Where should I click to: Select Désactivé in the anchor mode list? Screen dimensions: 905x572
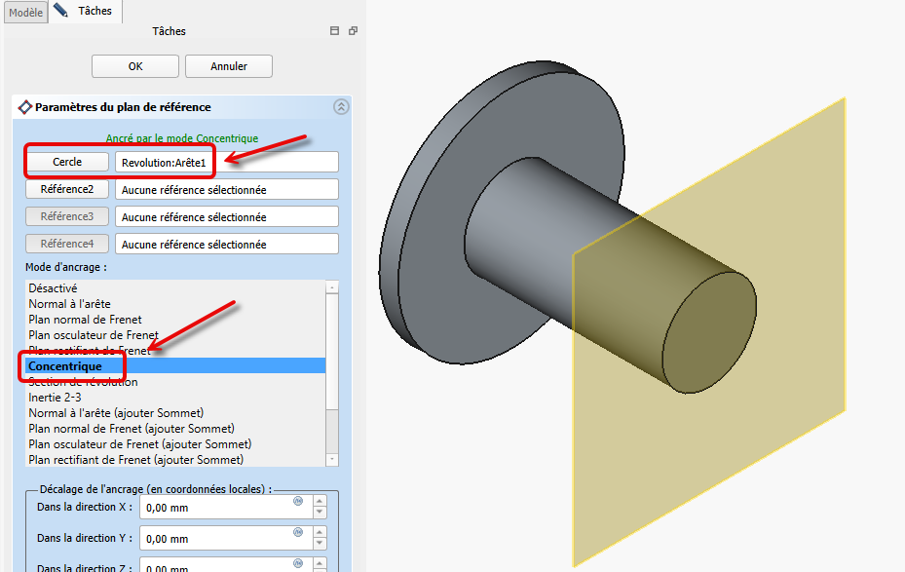(x=53, y=288)
